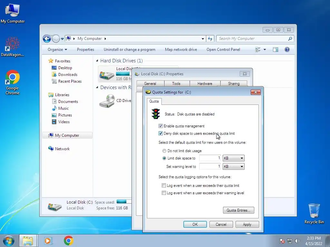Switch to Tools tab in Properties
Image resolution: width=330 pixels, height=247 pixels.
(x=176, y=84)
